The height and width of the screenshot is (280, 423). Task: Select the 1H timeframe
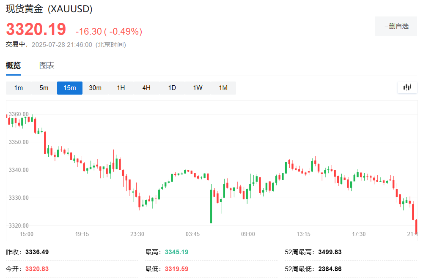(121, 88)
